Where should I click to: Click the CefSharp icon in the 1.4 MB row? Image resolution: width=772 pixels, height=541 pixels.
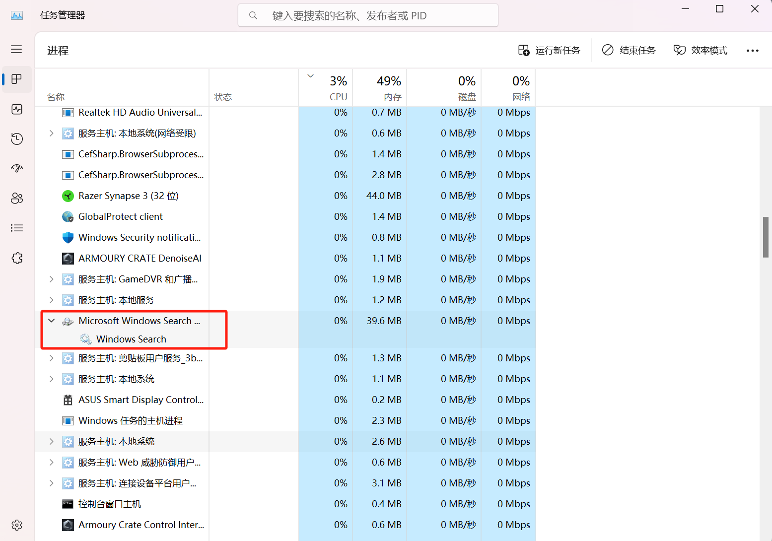pyautogui.click(x=68, y=154)
